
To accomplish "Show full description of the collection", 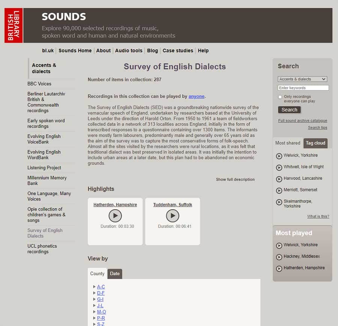I will pyautogui.click(x=235, y=180).
